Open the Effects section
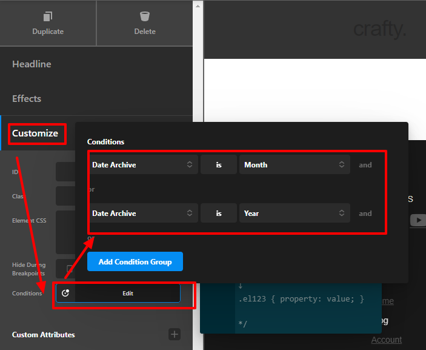Screen dimensions: 426x350 click(x=27, y=99)
